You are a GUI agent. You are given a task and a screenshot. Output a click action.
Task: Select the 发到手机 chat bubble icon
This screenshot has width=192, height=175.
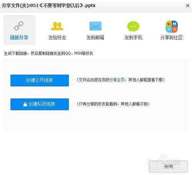point(133,26)
